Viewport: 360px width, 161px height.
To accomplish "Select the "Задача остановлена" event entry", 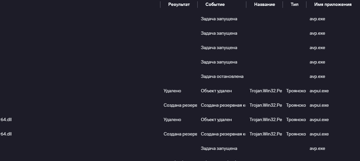I will [x=222, y=77].
